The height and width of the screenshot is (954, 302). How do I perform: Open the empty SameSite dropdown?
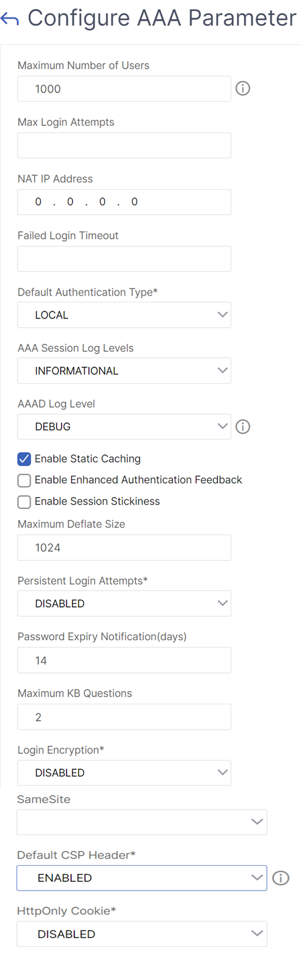coord(142,822)
